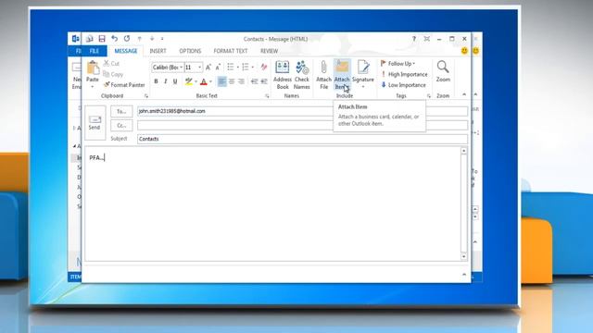Open the Tags dialog launcher
This screenshot has height=333, width=593.
click(x=428, y=96)
